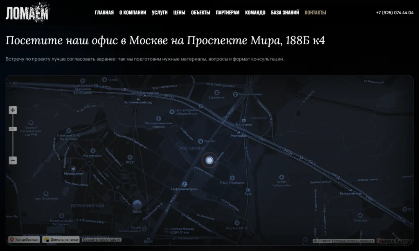This screenshot has height=251, width=419.
Task: Click the Как добраться button
Action: coord(24,240)
